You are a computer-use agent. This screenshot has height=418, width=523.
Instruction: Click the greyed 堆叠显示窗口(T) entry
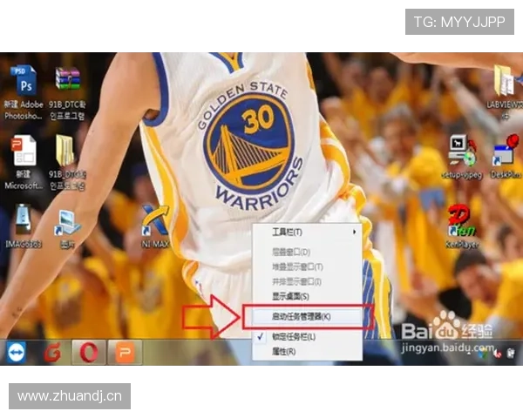point(307,266)
